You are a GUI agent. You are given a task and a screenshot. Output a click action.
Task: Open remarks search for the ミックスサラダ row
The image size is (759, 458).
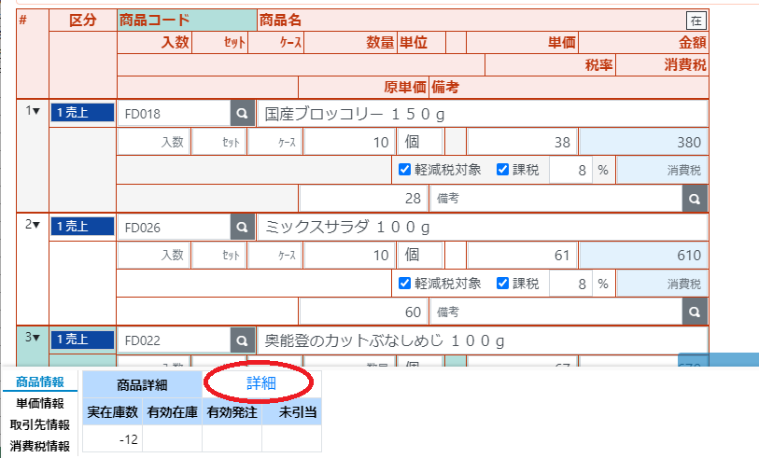click(x=695, y=312)
